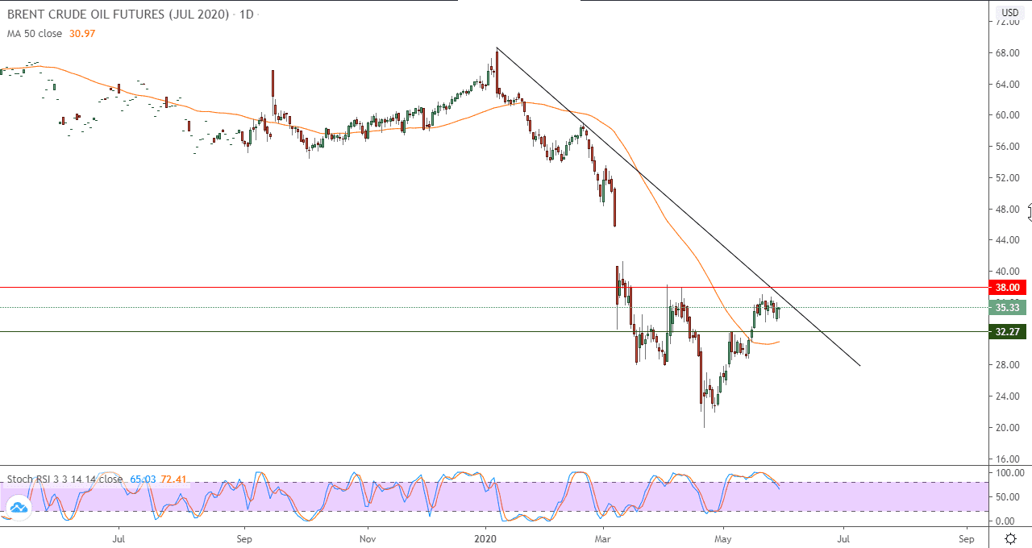Click 52.00 on the price axis
This screenshot has width=1032, height=548.
[x=1008, y=177]
